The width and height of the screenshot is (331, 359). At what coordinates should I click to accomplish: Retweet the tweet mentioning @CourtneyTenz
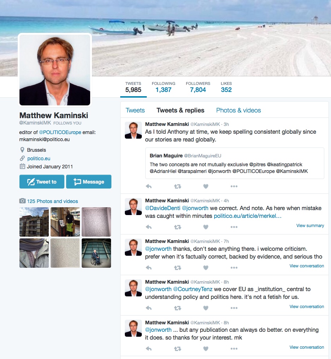coord(178,308)
